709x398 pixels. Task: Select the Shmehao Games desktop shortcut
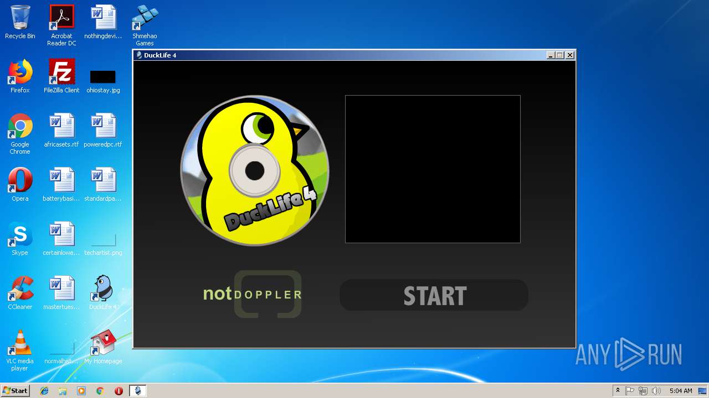point(145,25)
